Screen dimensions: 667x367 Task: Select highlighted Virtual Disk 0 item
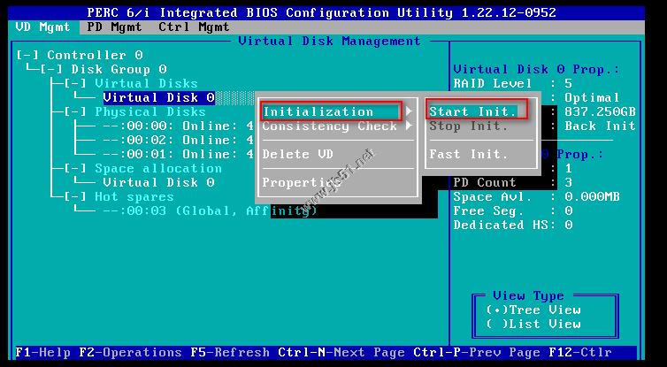(x=157, y=97)
